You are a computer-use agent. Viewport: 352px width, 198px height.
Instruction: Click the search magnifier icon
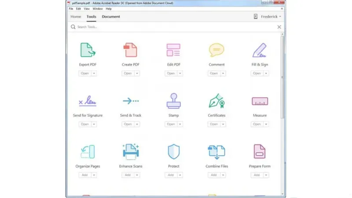tap(73, 27)
